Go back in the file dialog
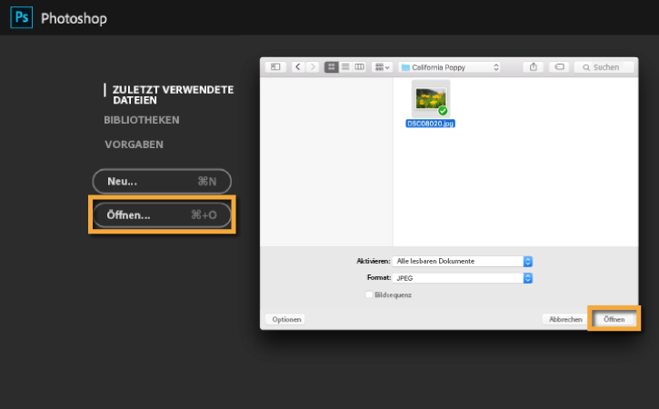The height and width of the screenshot is (409, 659). click(298, 67)
